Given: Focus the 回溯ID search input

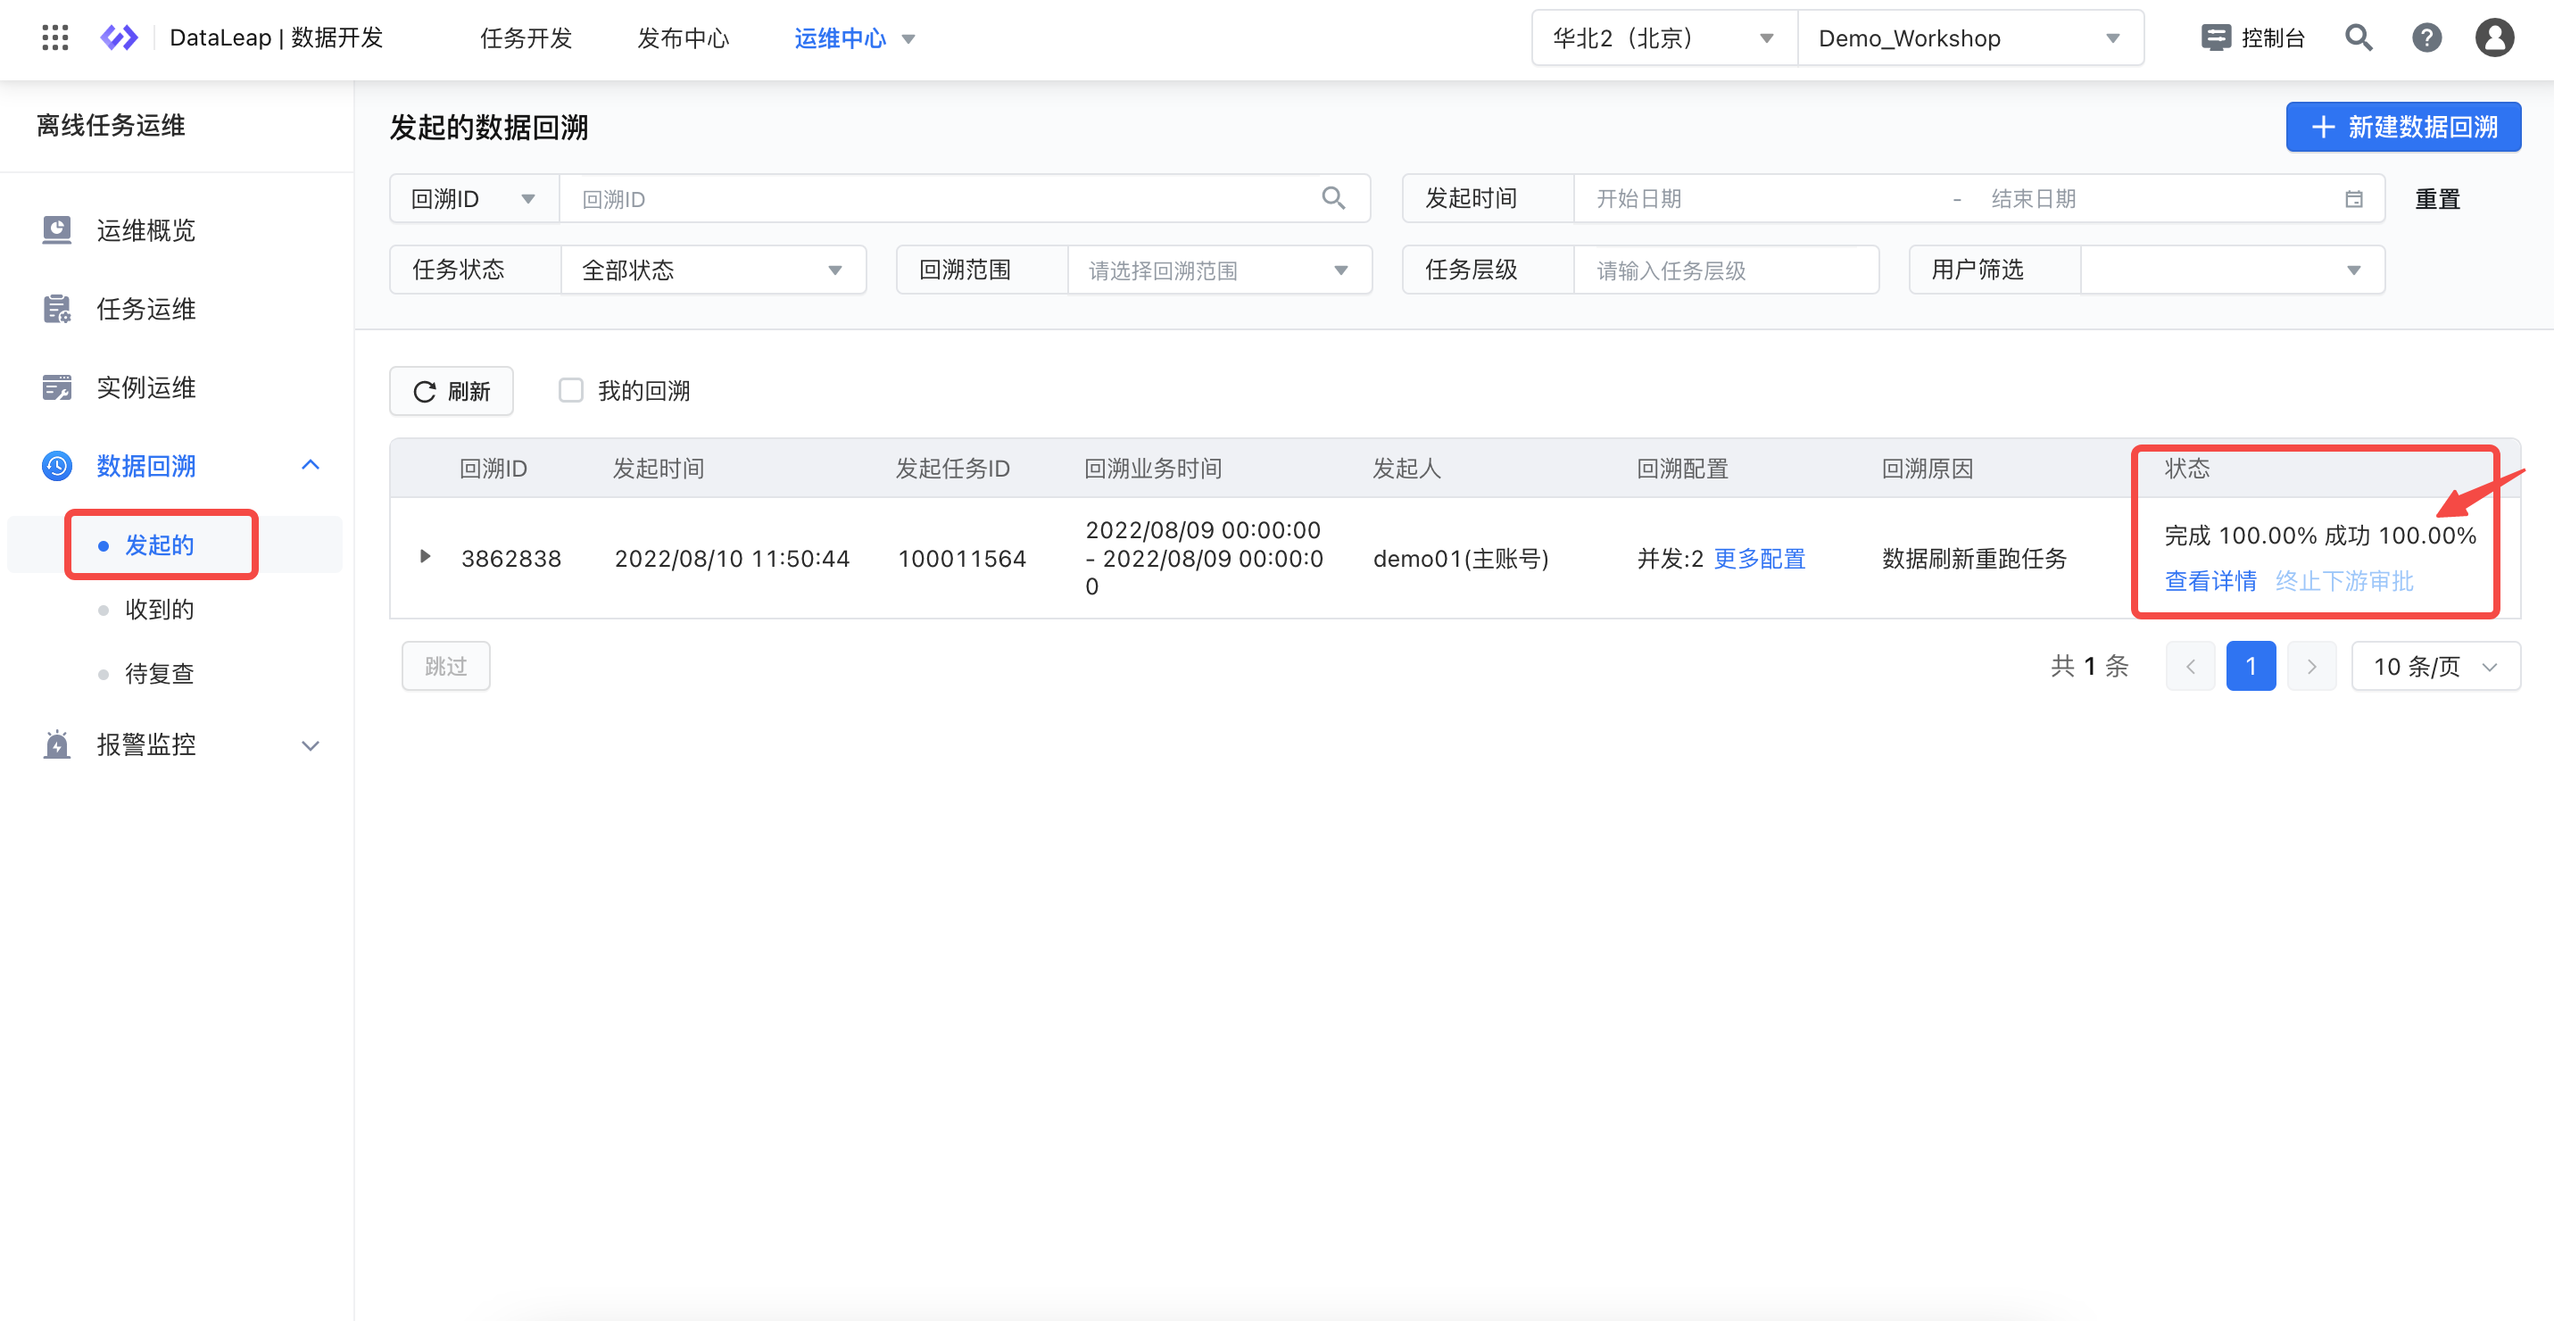Looking at the screenshot, I should (x=965, y=198).
